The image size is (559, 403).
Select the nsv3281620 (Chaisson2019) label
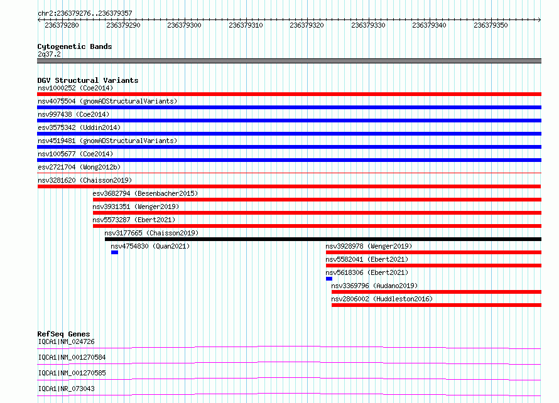pyautogui.click(x=85, y=180)
